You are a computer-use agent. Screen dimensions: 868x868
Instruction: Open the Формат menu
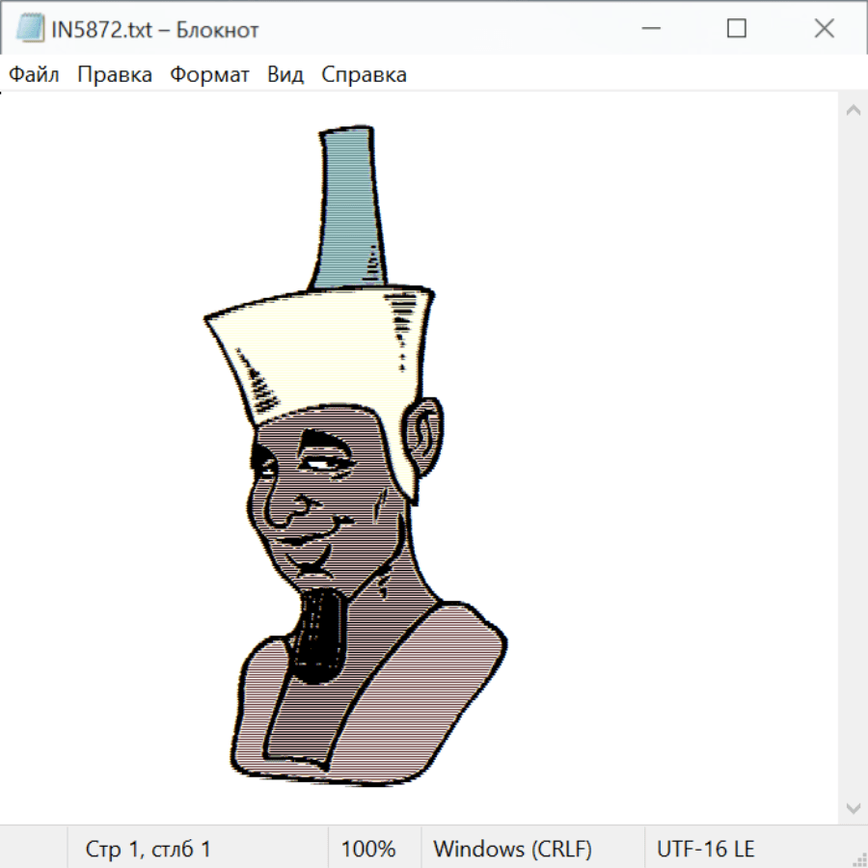pyautogui.click(x=209, y=74)
